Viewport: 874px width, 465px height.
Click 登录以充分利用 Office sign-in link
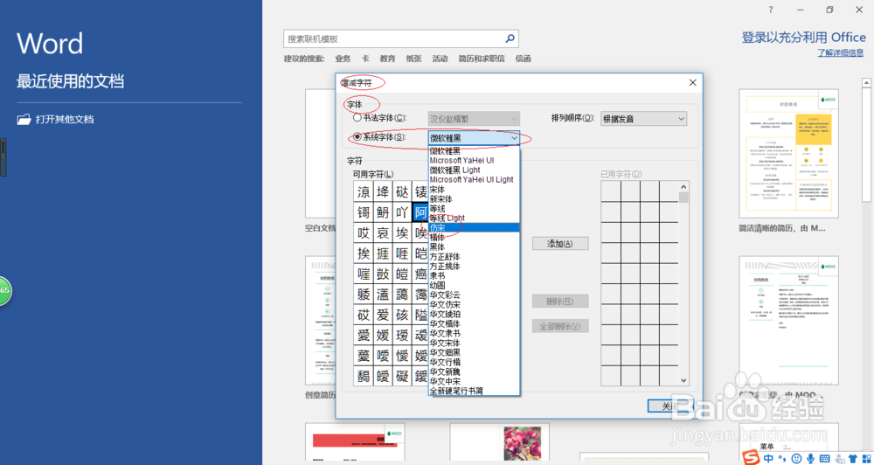click(804, 38)
